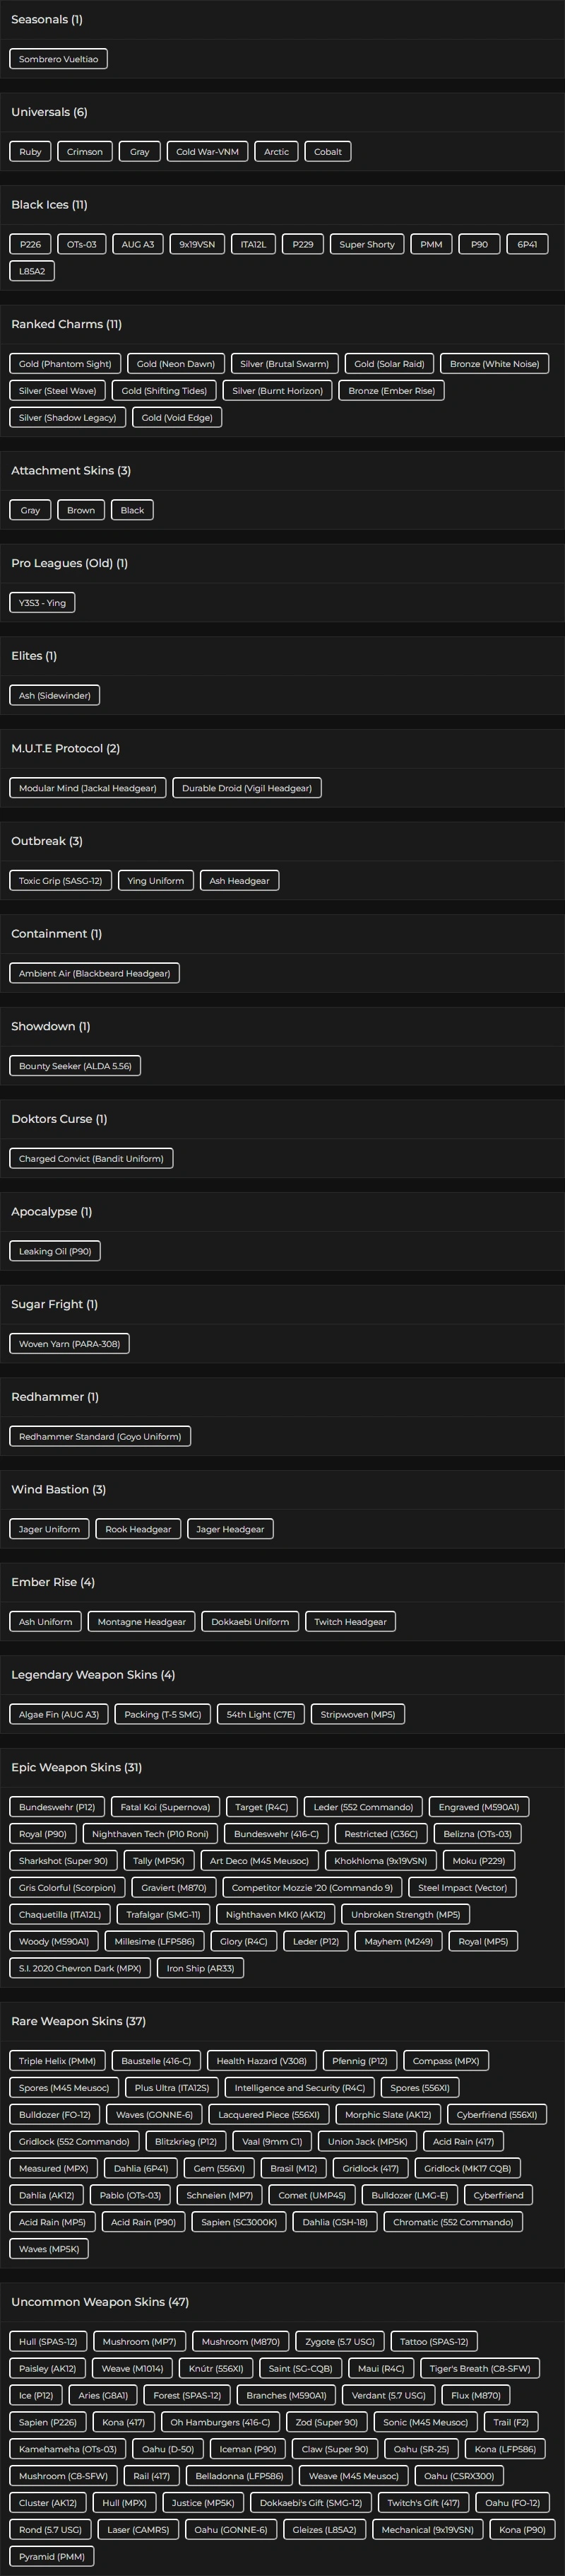Click the Sombrero Vueltiao seasonal tag
This screenshot has height=2576, width=565.
tap(58, 59)
